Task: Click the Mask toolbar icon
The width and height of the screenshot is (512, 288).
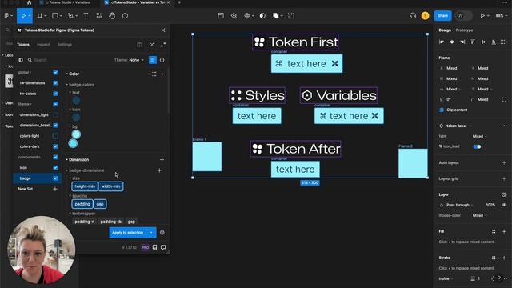Action: coord(262,16)
